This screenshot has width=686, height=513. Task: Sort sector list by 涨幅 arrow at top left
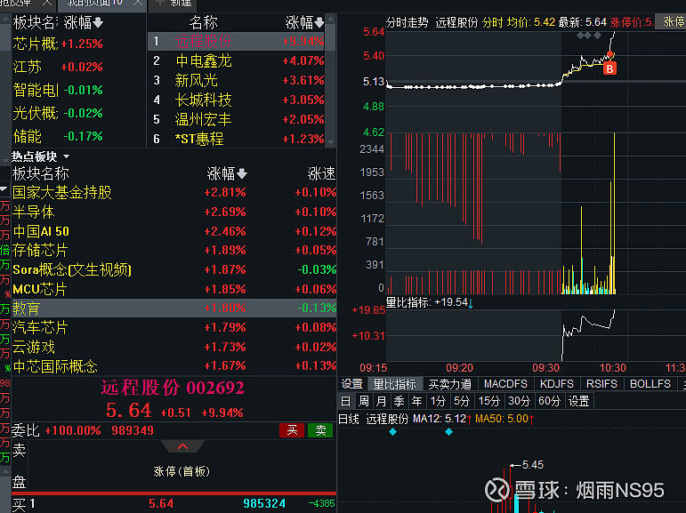98,23
